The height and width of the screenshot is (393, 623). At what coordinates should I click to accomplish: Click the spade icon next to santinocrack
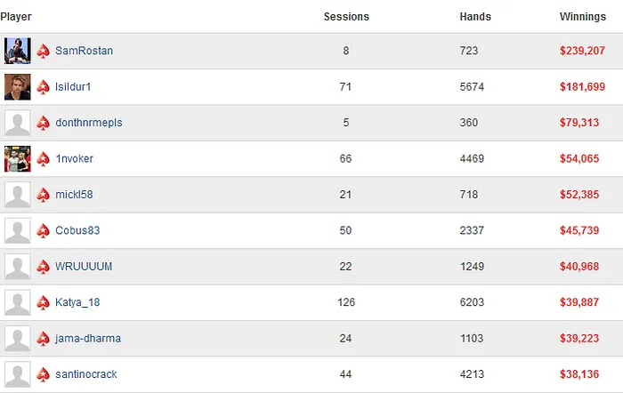point(43,374)
